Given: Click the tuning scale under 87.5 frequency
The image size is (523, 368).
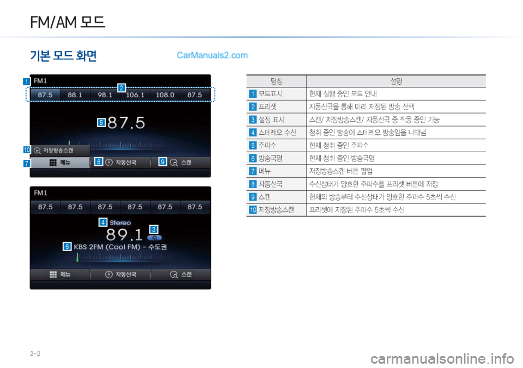Looking at the screenshot, I should [x=120, y=145].
